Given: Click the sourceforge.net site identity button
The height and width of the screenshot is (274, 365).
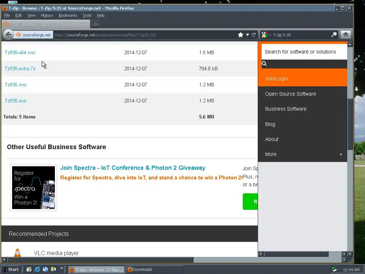Looking at the screenshot, I should [x=34, y=35].
